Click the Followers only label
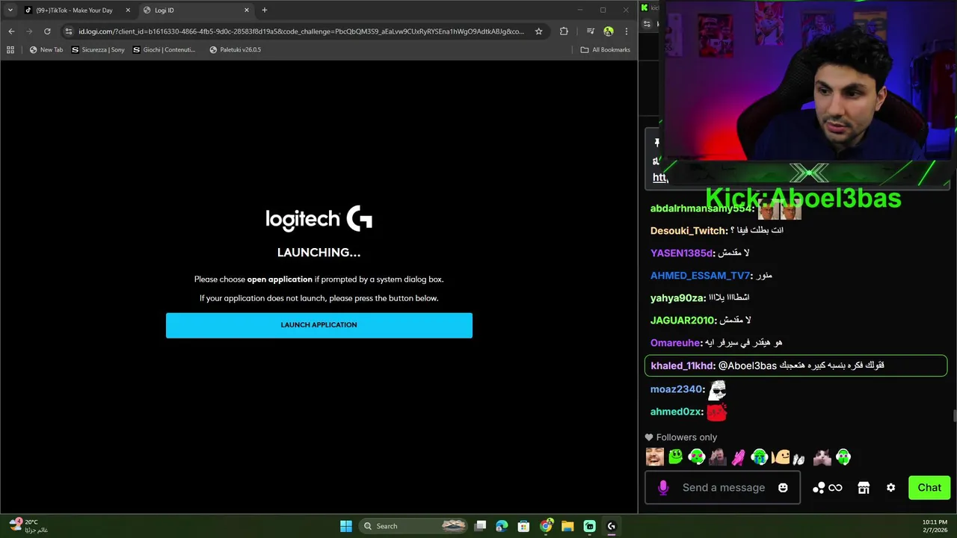 686,438
